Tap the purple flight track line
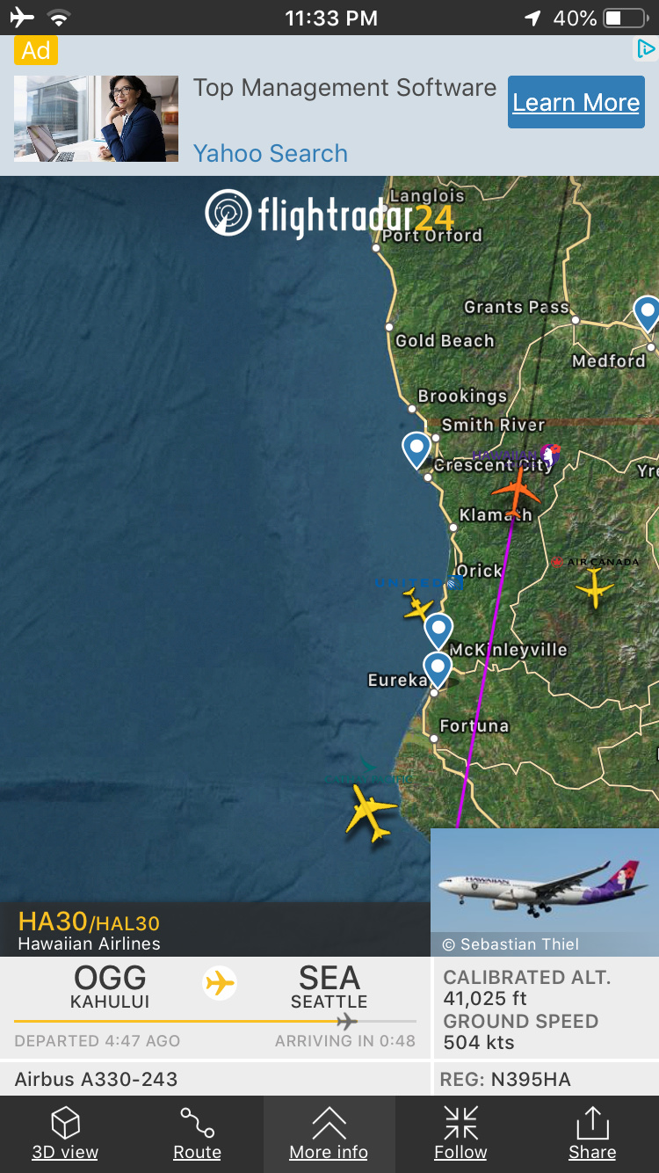The width and height of the screenshot is (659, 1173). (484, 668)
